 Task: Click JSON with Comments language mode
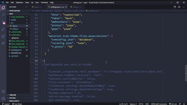(x=159, y=104)
